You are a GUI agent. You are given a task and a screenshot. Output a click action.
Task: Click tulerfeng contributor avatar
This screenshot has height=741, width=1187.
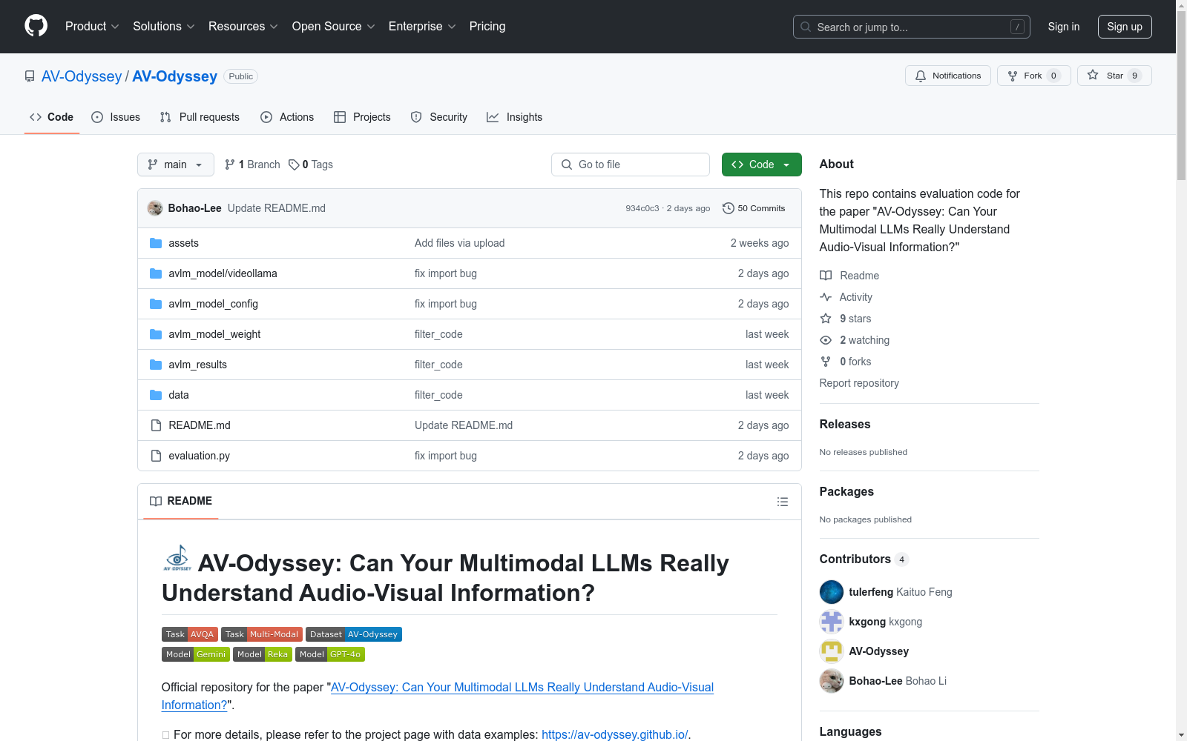[x=832, y=592]
